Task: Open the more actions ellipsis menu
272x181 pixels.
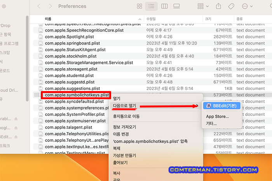Action: click(247, 7)
